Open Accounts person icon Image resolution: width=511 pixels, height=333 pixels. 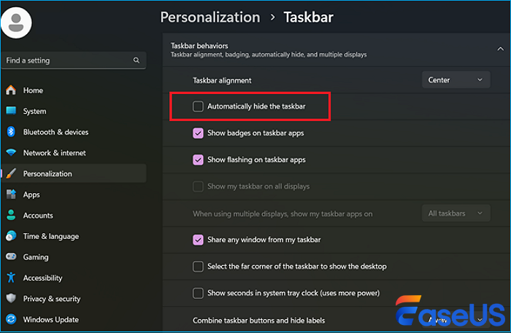tap(11, 216)
